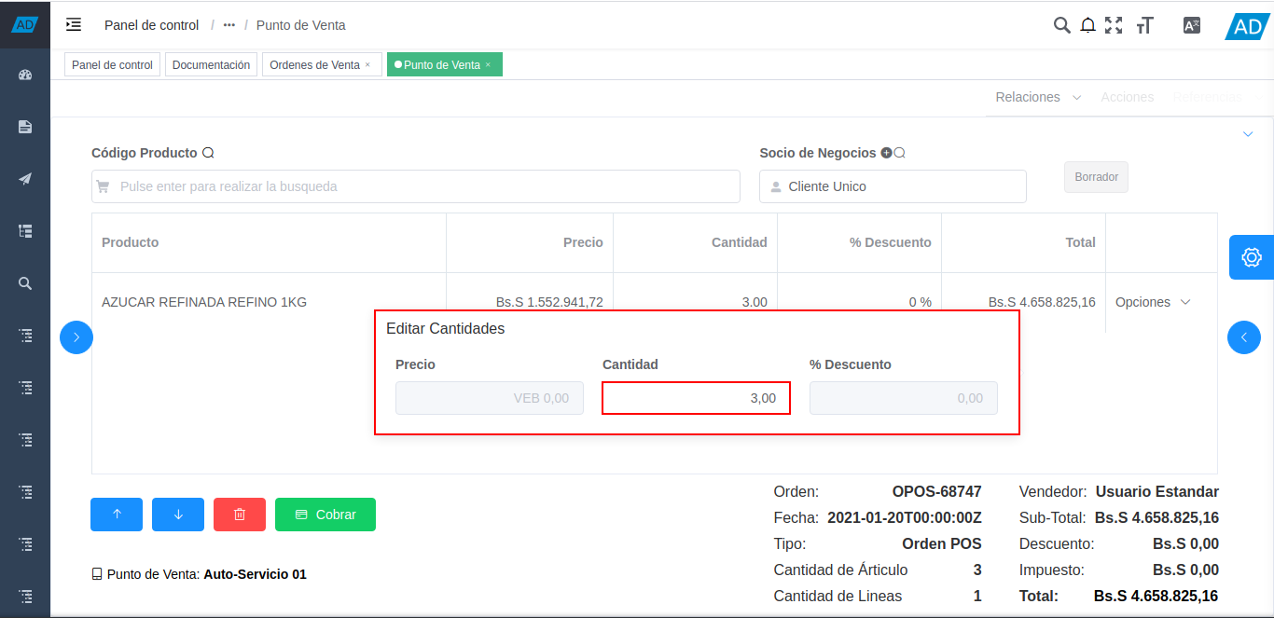Close the Ordenes de Venta tab
Screen dimensions: 1274x618
(367, 65)
